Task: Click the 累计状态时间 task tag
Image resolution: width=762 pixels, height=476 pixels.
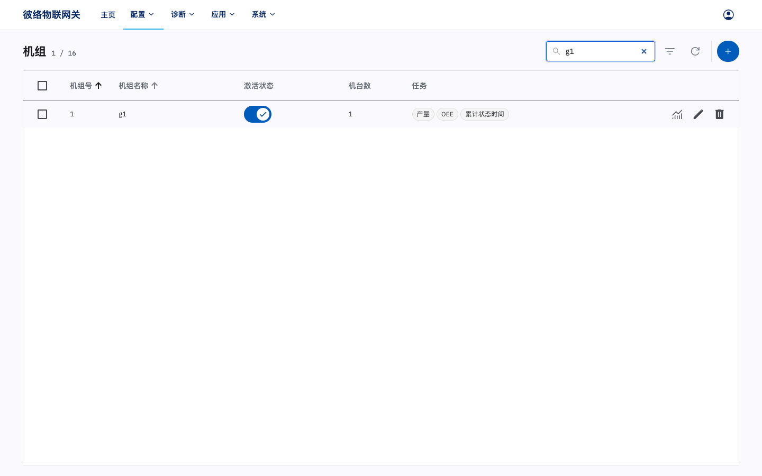Action: 485,114
